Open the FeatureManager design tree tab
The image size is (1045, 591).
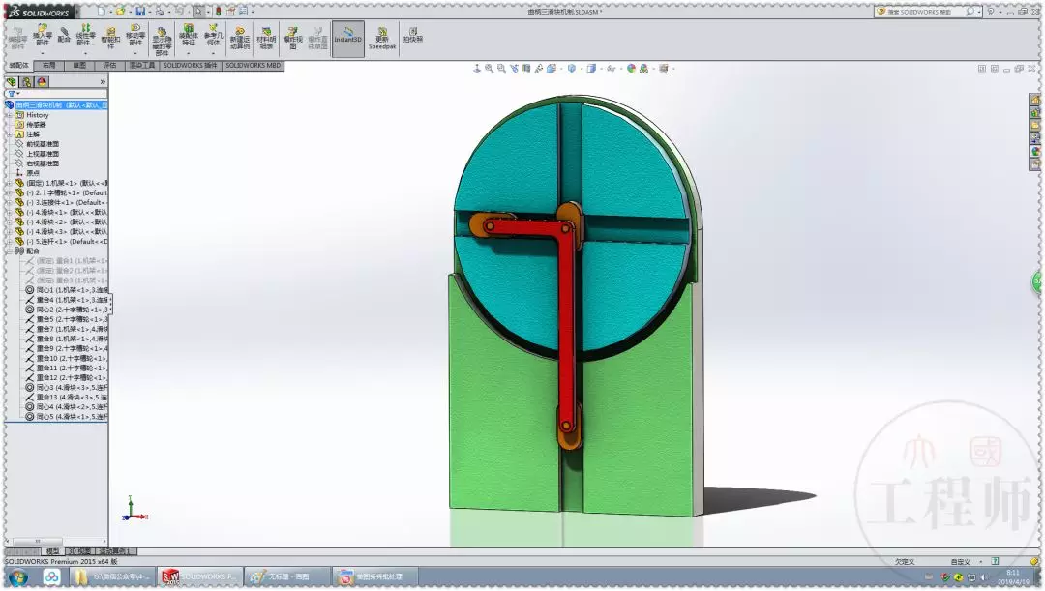click(x=12, y=82)
